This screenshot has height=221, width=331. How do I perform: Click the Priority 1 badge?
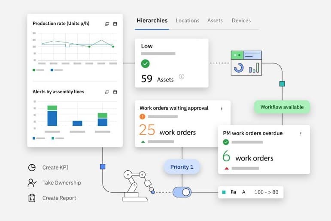(x=182, y=167)
